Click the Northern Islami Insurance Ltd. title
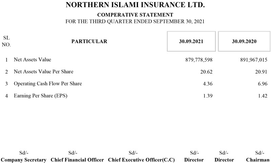Viewport: 271px width, 163px height. click(x=135, y=5)
